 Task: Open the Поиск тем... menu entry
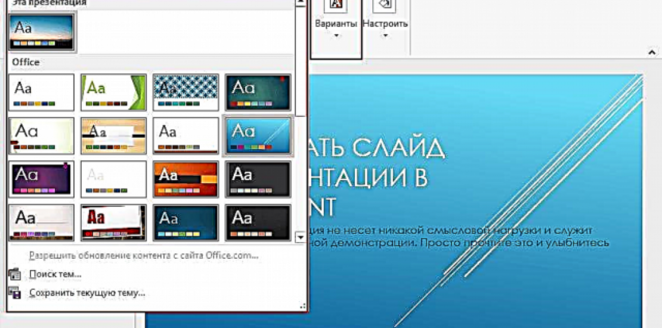pos(55,274)
